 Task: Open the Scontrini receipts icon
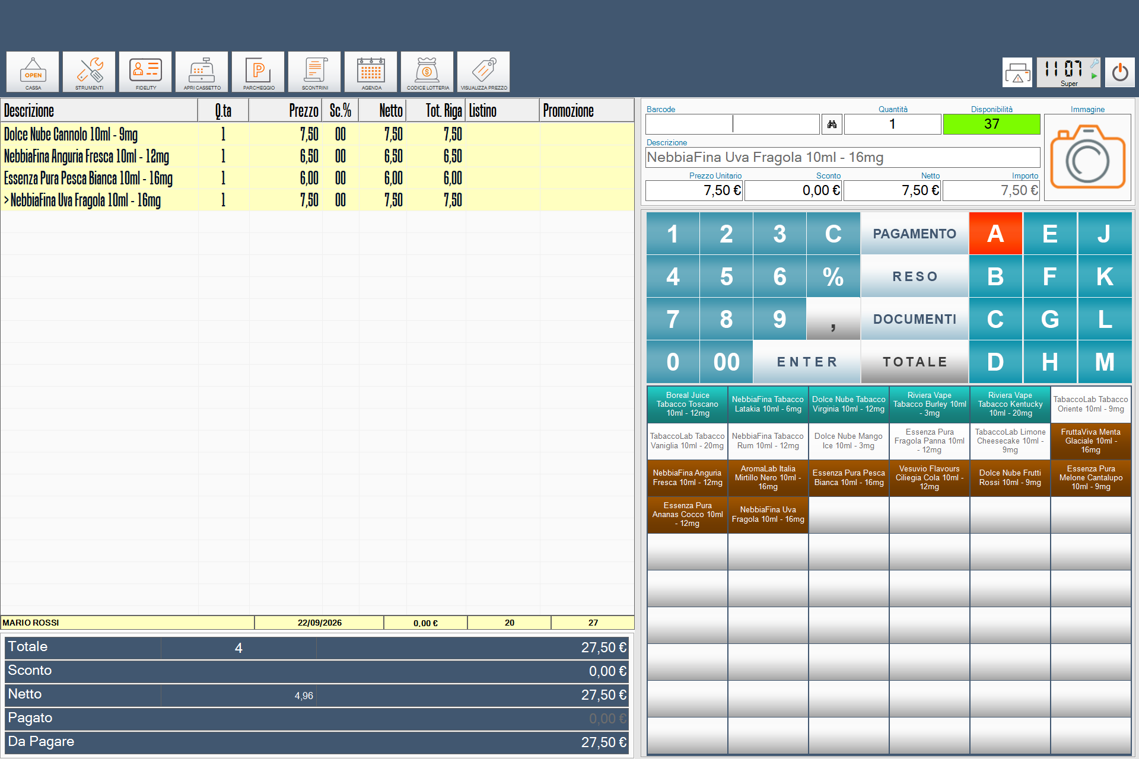point(314,72)
